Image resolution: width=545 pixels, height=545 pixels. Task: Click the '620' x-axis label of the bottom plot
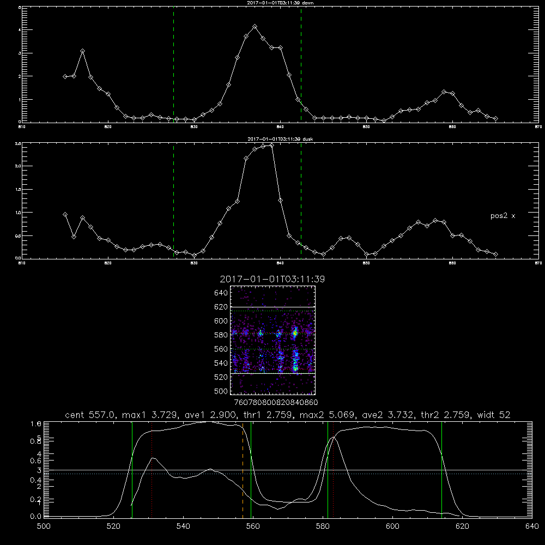pyautogui.click(x=462, y=526)
